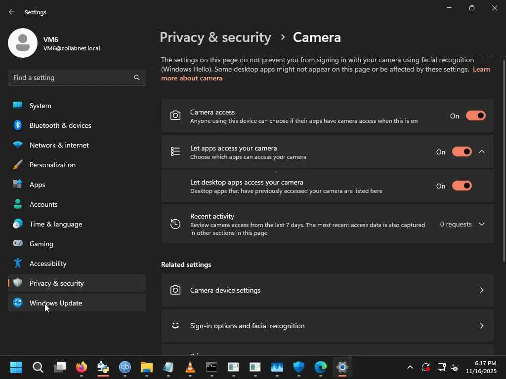Click the search magnifier icon in Settings

click(x=137, y=77)
